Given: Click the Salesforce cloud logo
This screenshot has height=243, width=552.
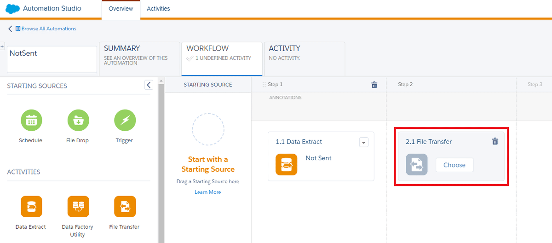Looking at the screenshot, I should click(12, 8).
